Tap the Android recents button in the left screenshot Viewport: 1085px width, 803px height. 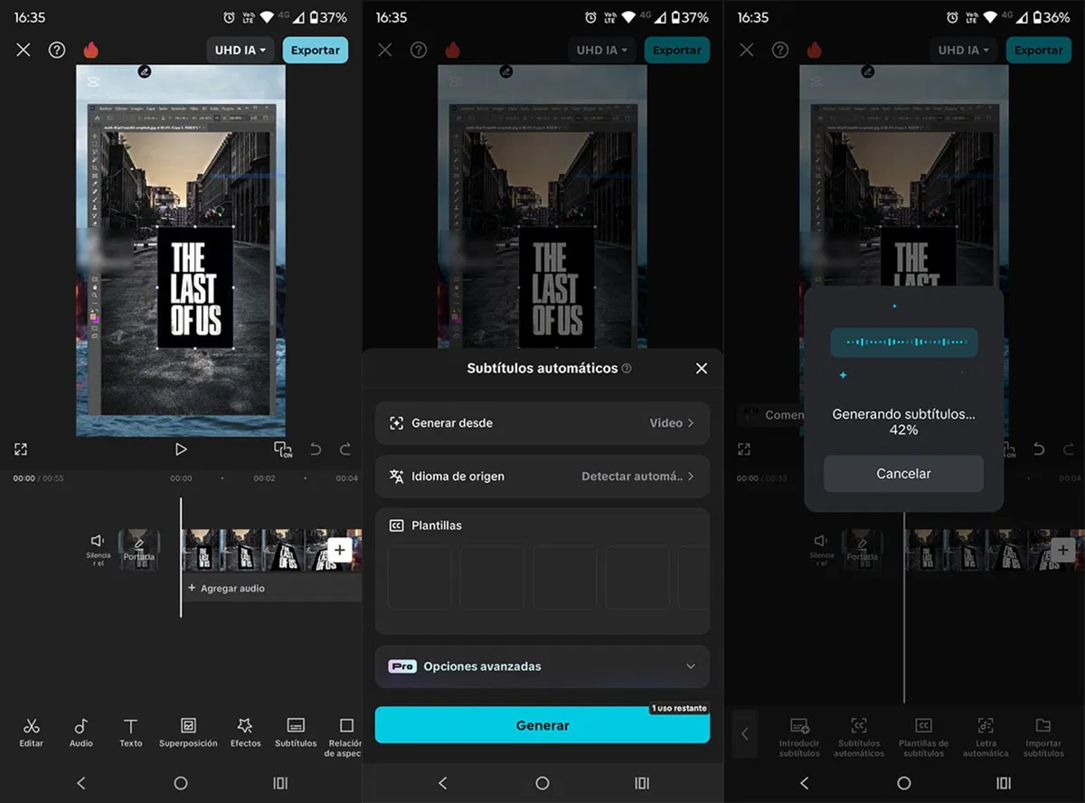click(280, 783)
